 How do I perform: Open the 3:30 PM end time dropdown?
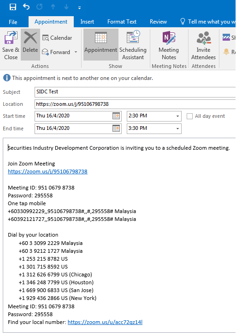point(177,129)
